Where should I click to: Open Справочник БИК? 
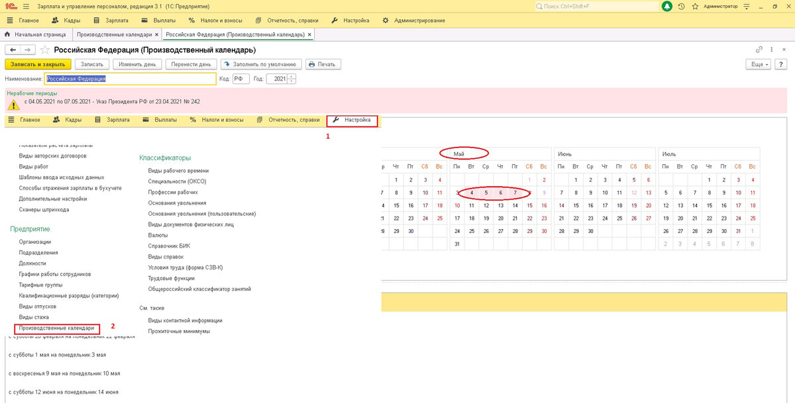(169, 246)
